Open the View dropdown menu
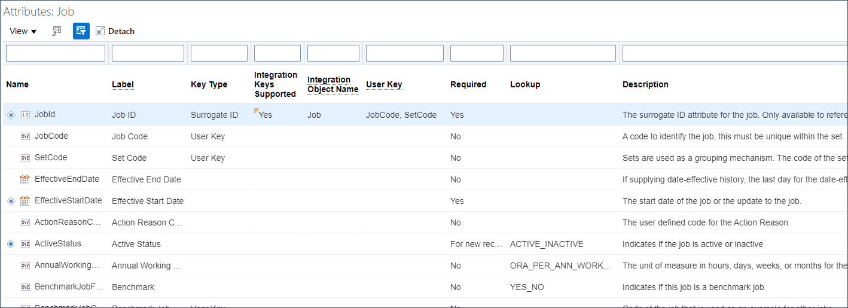This screenshot has width=848, height=308. tap(23, 31)
